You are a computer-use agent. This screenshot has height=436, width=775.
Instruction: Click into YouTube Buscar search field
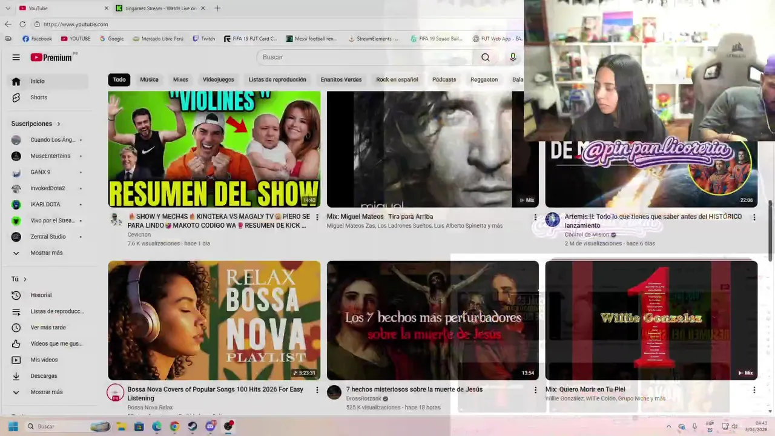pyautogui.click(x=365, y=57)
